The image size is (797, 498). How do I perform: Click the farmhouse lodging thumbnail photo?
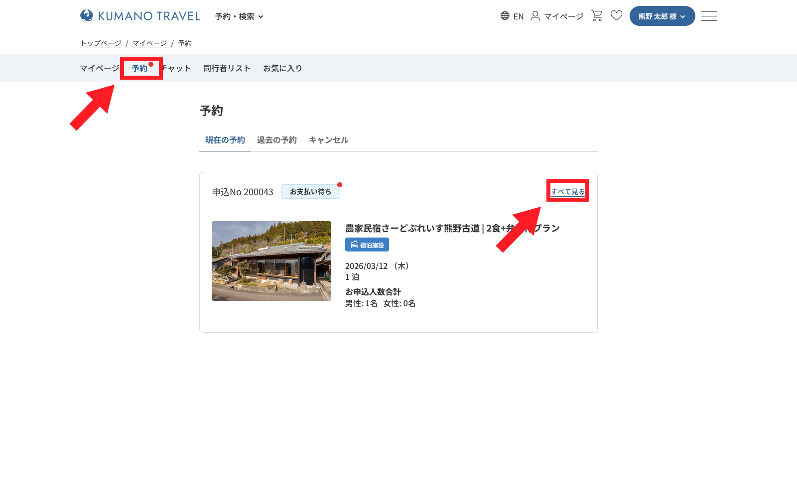click(x=271, y=261)
